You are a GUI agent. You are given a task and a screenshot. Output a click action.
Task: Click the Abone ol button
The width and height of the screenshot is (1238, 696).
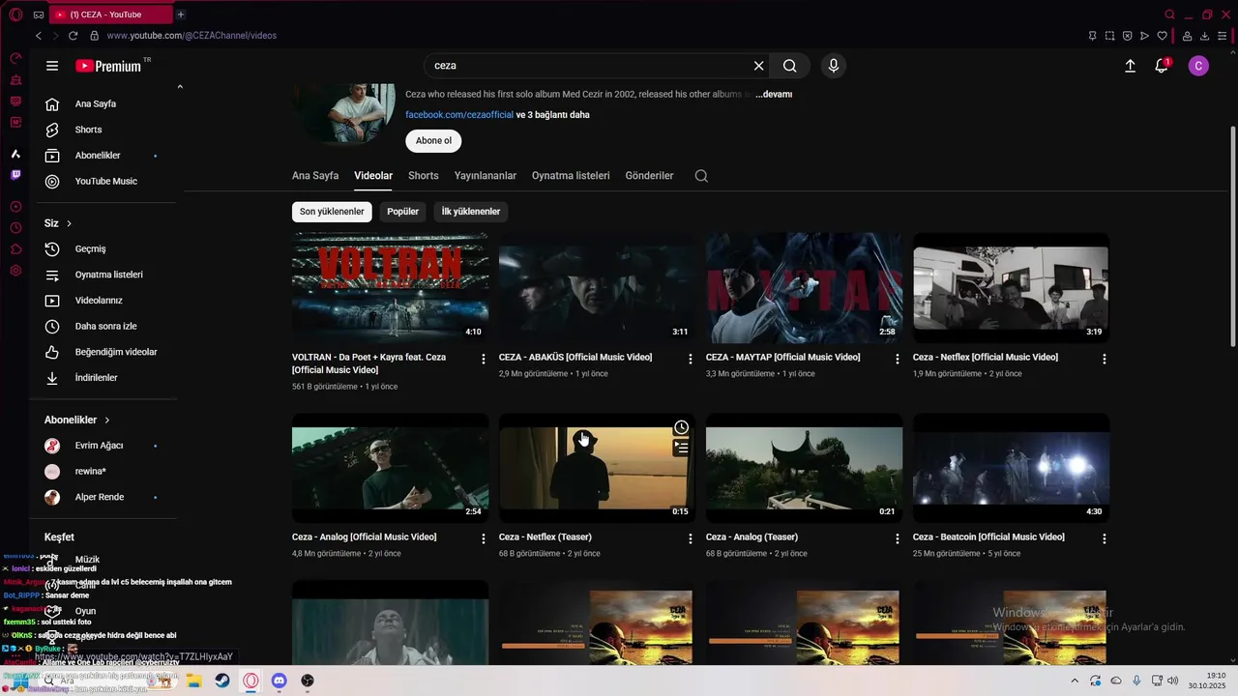click(x=433, y=140)
